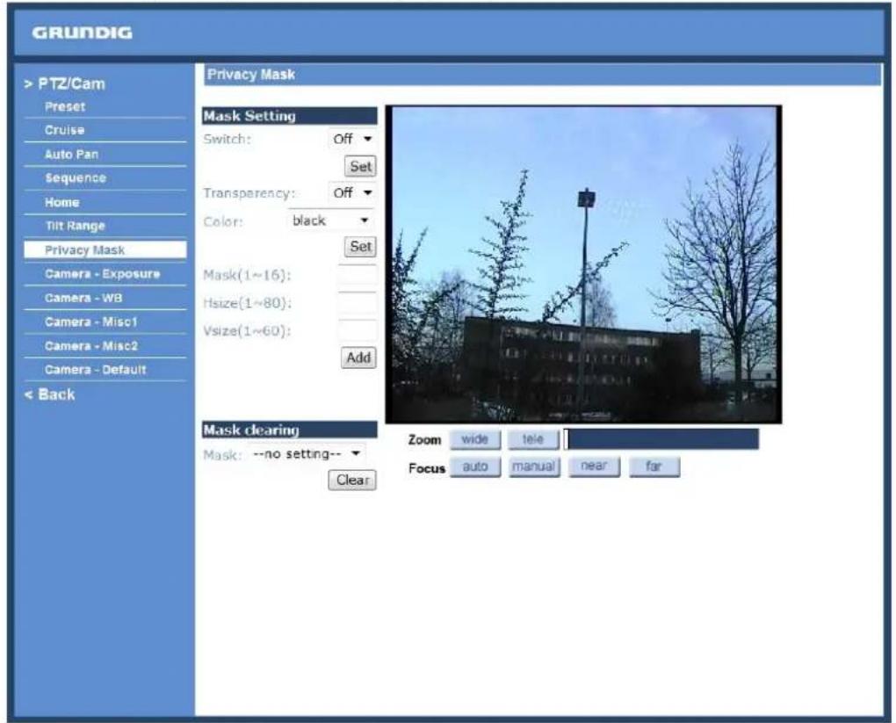Expand the Transparency dropdown
The height and width of the screenshot is (723, 896).
coord(352,193)
